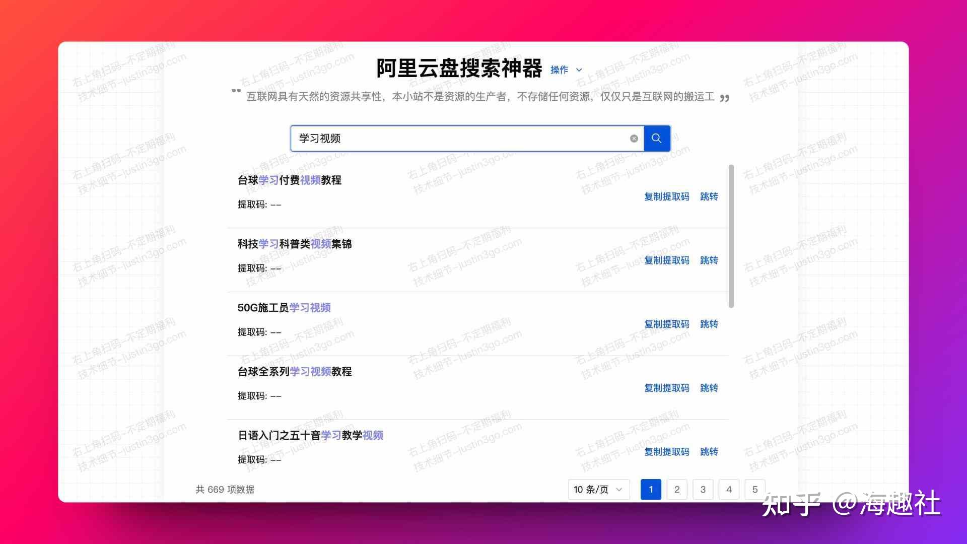
Task: Click the results list vertical scrollbar
Action: point(731,236)
